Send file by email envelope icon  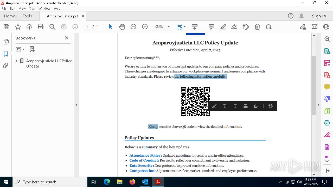pos(315,27)
